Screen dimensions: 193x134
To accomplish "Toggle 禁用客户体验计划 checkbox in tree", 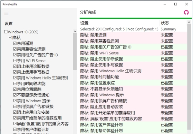I will point(15,129).
